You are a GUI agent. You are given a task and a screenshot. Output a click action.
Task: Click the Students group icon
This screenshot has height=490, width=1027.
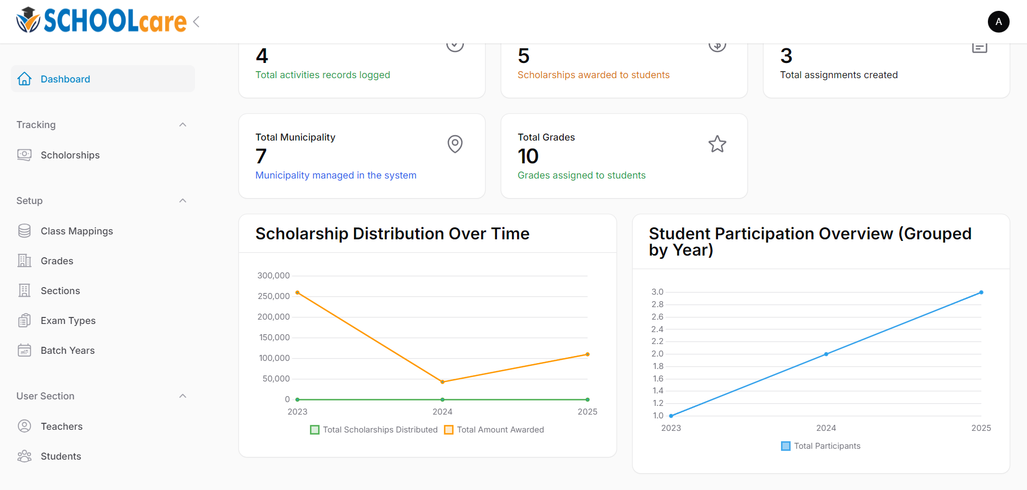[24, 456]
